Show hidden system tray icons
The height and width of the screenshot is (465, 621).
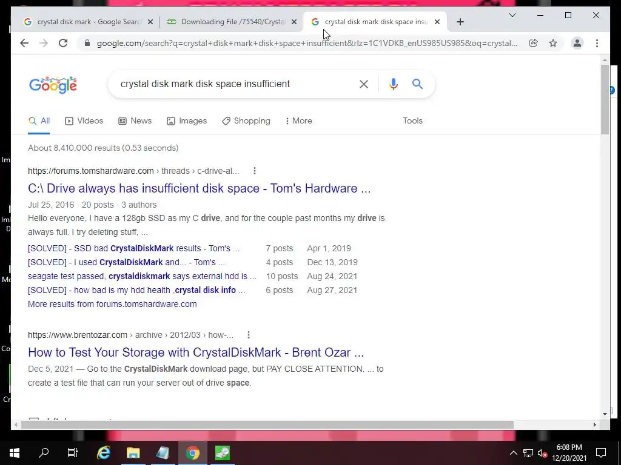click(513, 453)
